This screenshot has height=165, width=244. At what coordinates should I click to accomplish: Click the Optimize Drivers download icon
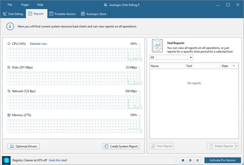(12, 146)
